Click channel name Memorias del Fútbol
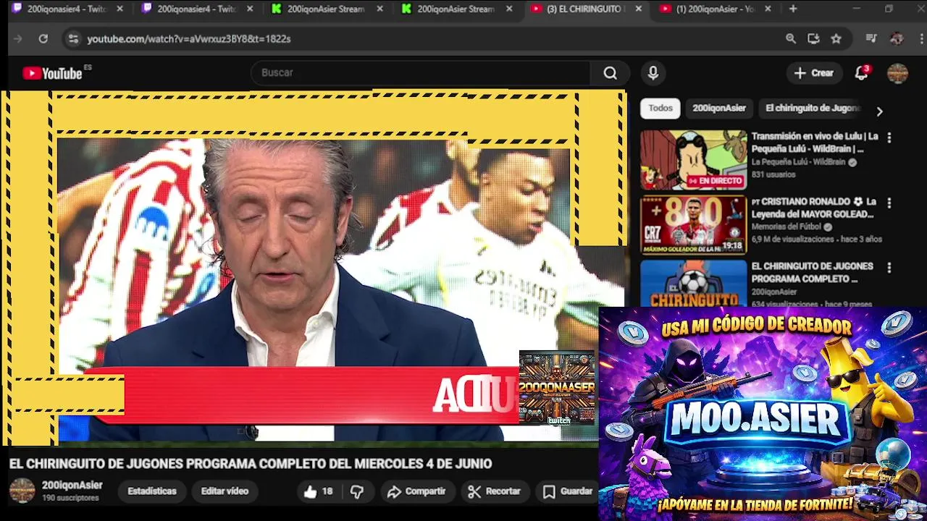This screenshot has height=521, width=927. (786, 227)
